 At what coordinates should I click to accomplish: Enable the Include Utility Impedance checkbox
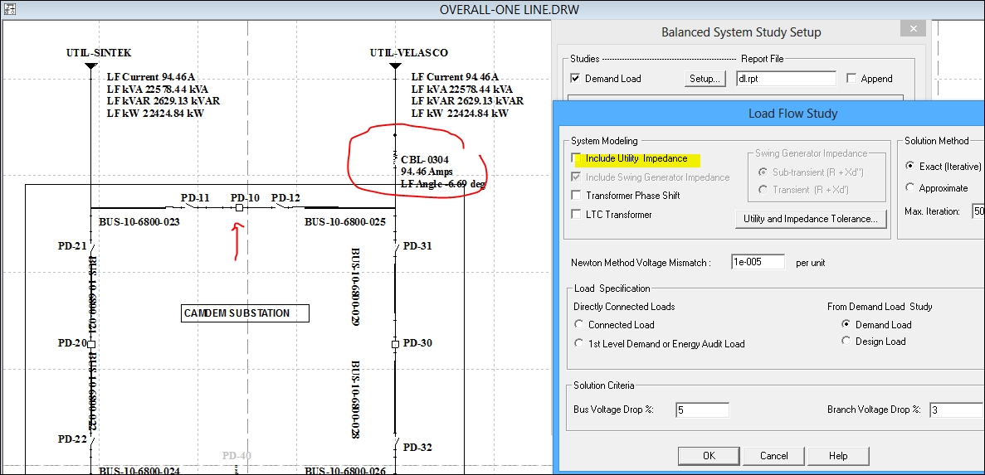pos(576,158)
